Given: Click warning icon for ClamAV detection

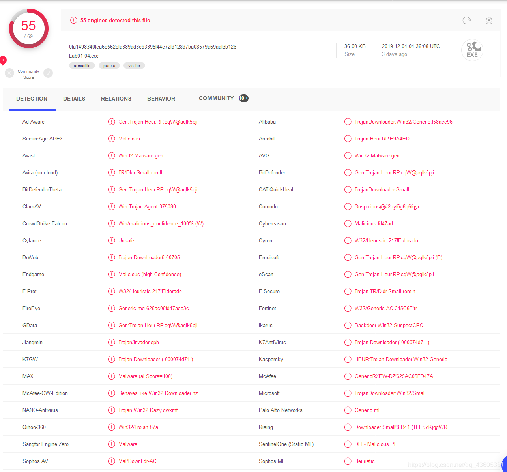Looking at the screenshot, I should (x=112, y=206).
